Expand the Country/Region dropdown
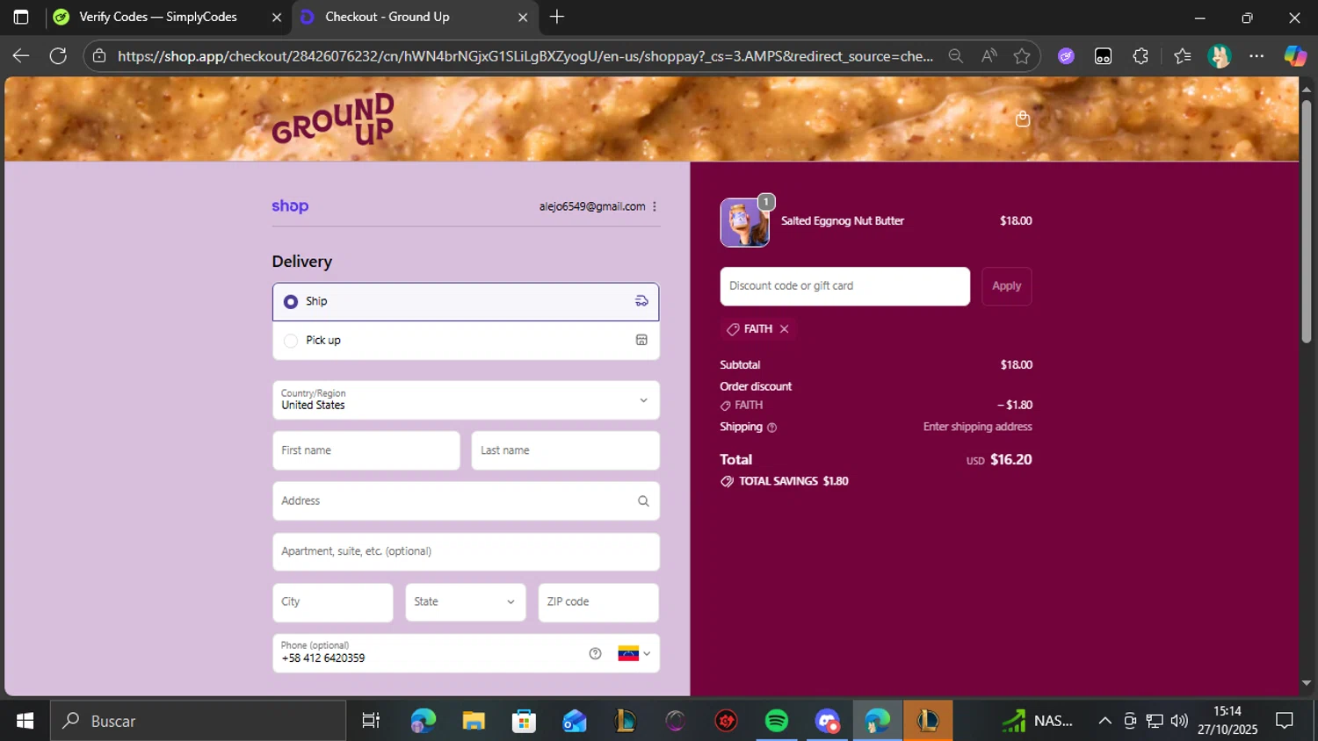The height and width of the screenshot is (741, 1318). (466, 400)
